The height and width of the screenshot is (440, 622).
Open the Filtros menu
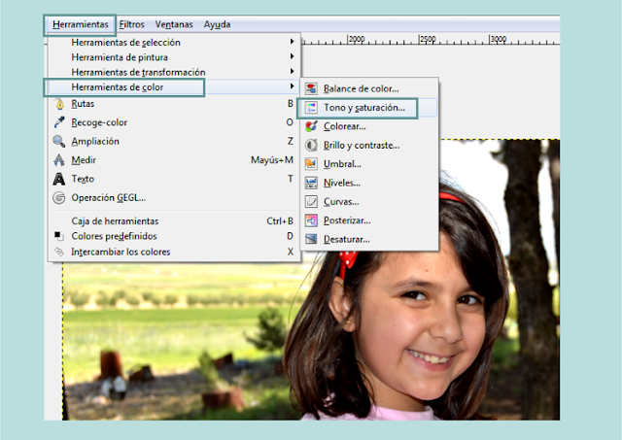click(132, 24)
